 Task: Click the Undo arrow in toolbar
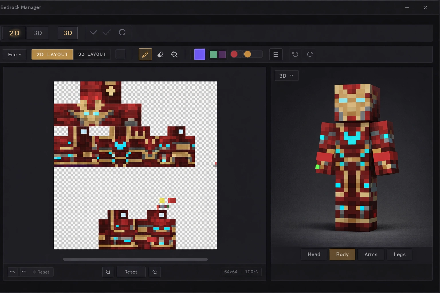(x=295, y=54)
